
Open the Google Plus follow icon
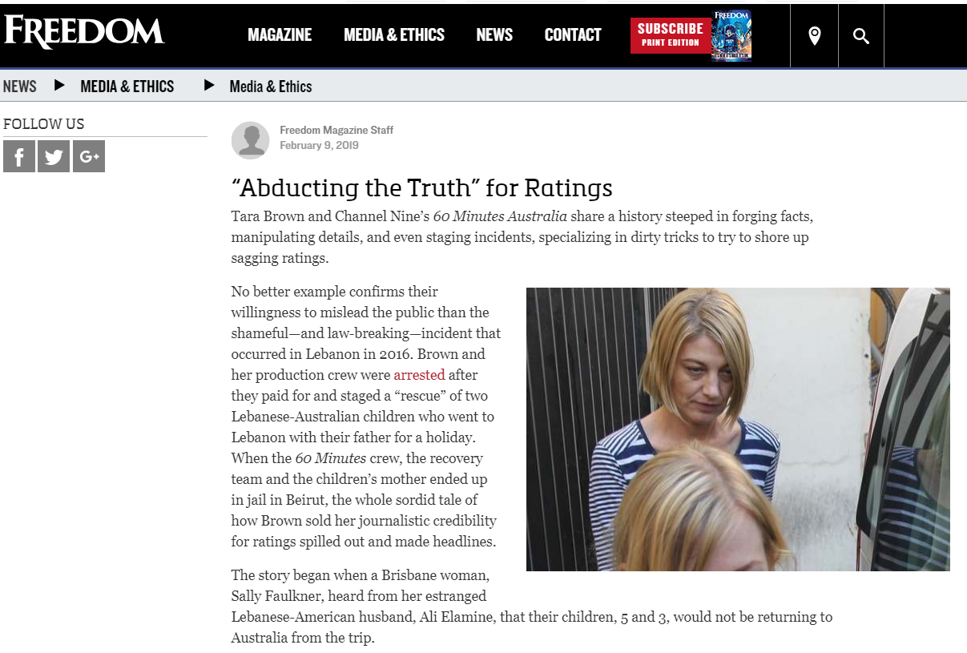point(89,156)
